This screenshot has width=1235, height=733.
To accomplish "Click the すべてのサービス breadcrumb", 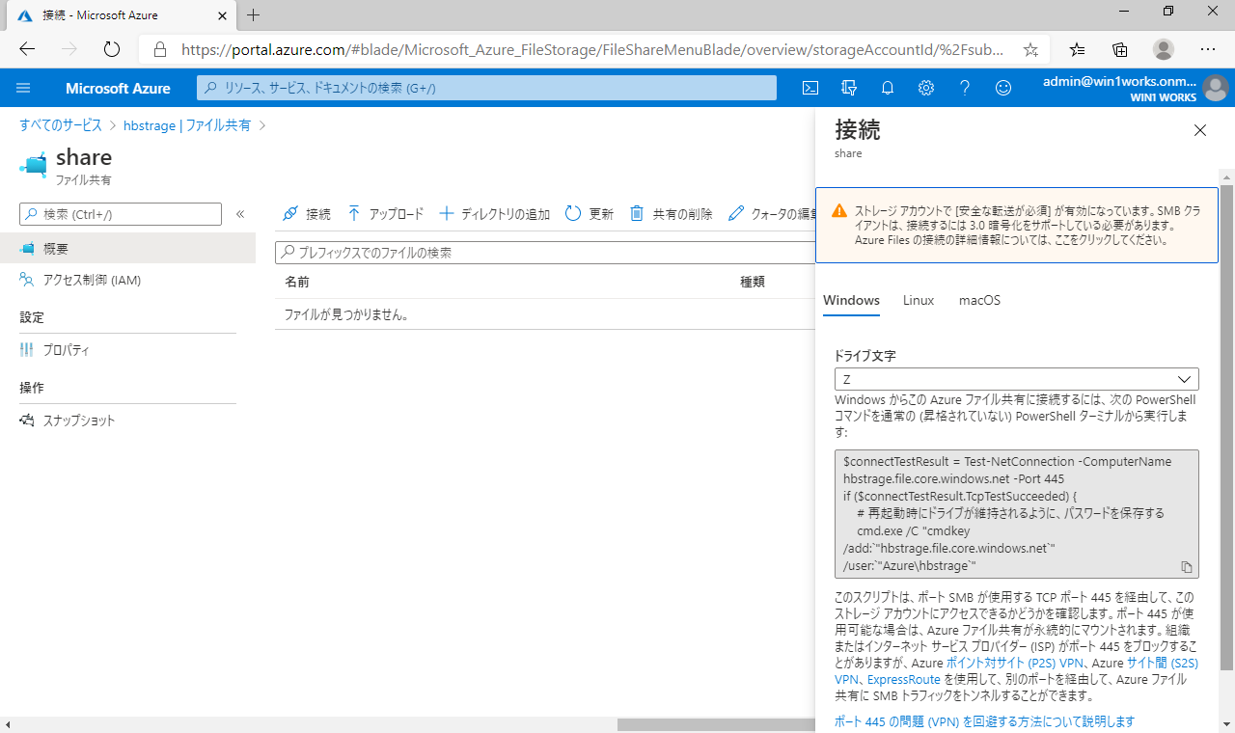I will (x=61, y=125).
